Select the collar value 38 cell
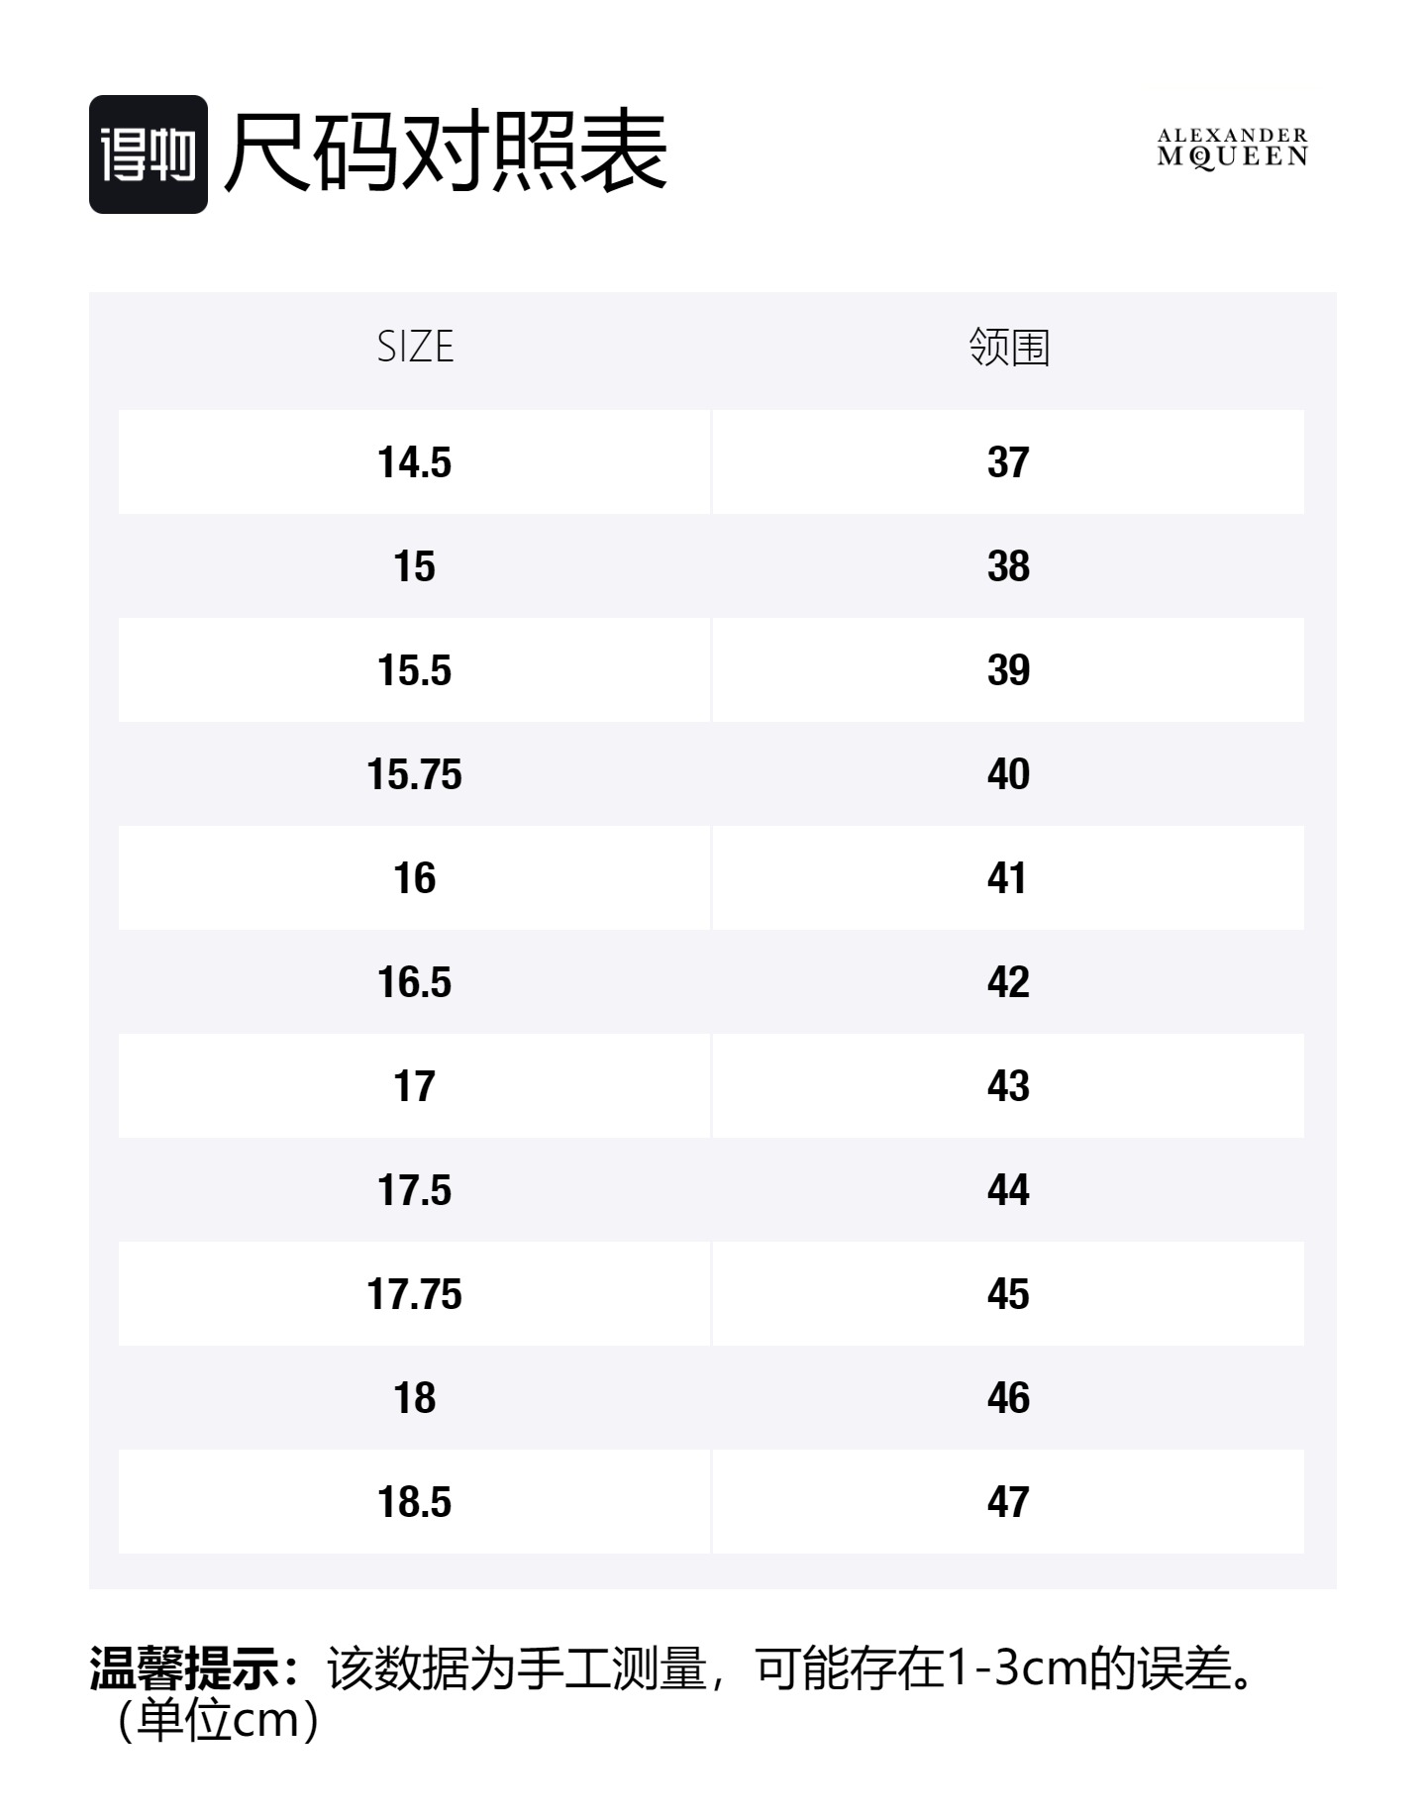 1008,566
